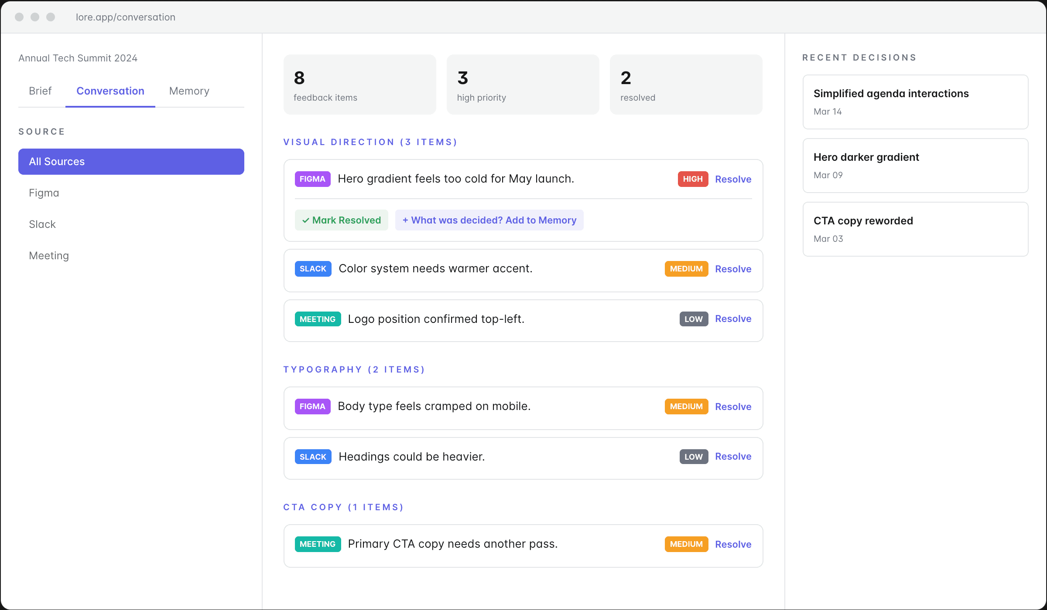Open the Memory tab
The height and width of the screenshot is (610, 1047).
(189, 91)
